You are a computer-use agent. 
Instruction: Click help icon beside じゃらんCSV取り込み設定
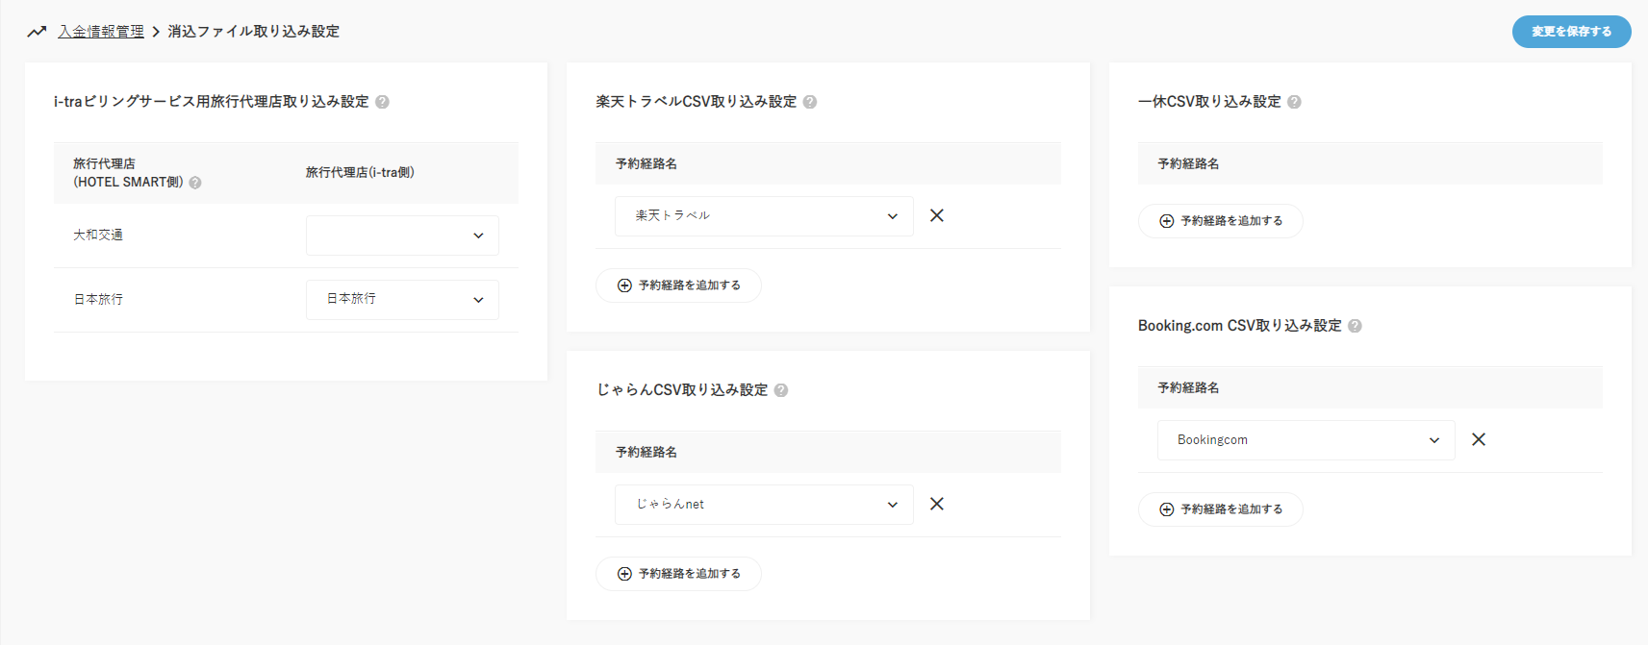point(781,390)
